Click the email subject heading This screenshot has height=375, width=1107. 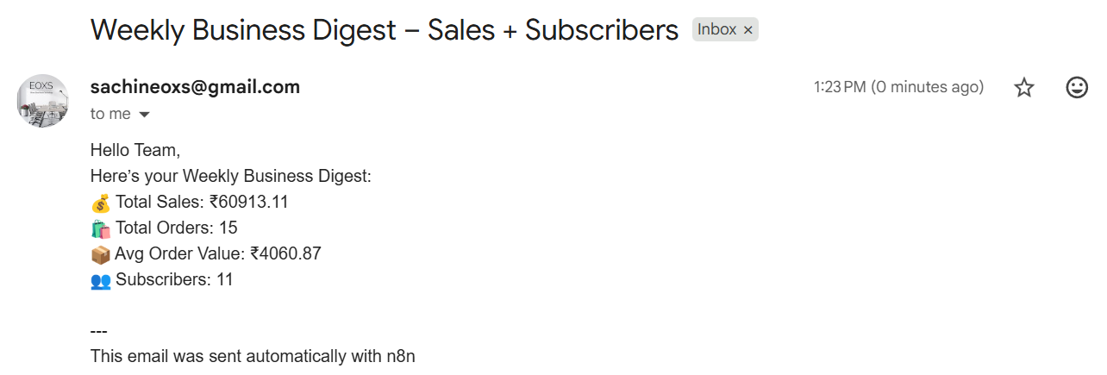pos(385,30)
